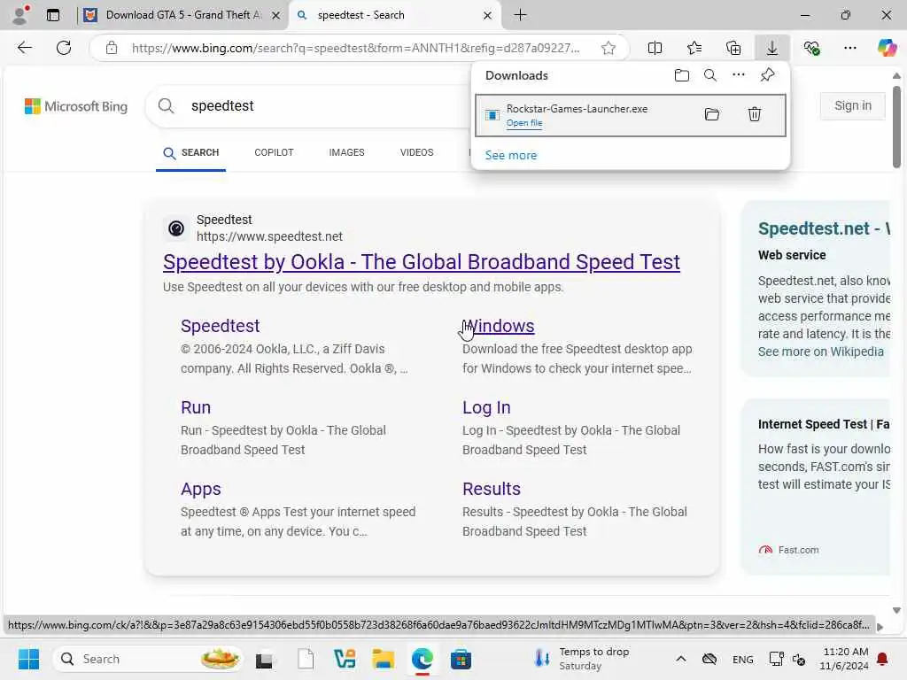The image size is (907, 680).
Task: Open the Log In sublink
Action: tap(486, 407)
